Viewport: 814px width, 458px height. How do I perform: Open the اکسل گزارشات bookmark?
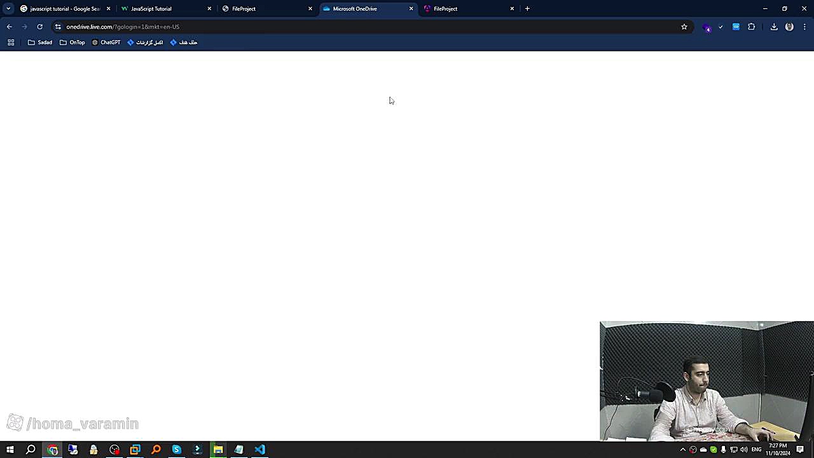tap(145, 43)
